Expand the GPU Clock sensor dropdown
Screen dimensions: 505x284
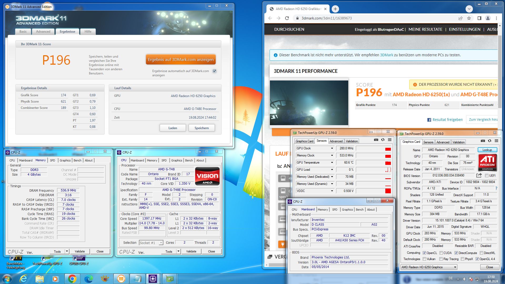pos(332,148)
